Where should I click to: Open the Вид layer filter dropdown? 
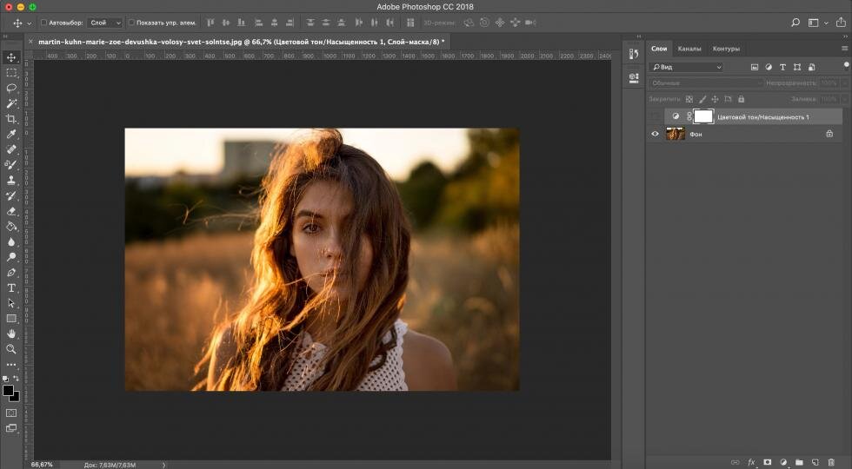(686, 67)
